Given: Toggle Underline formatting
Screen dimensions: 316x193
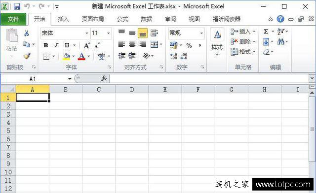Looking at the screenshot, I should coord(67,46).
